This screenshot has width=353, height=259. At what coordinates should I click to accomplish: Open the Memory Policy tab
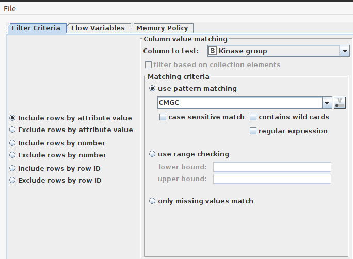[162, 28]
